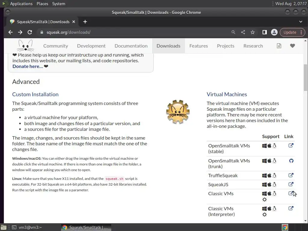Click the Chrome icon in bottom-right tray
308x231 pixels.
285,227
